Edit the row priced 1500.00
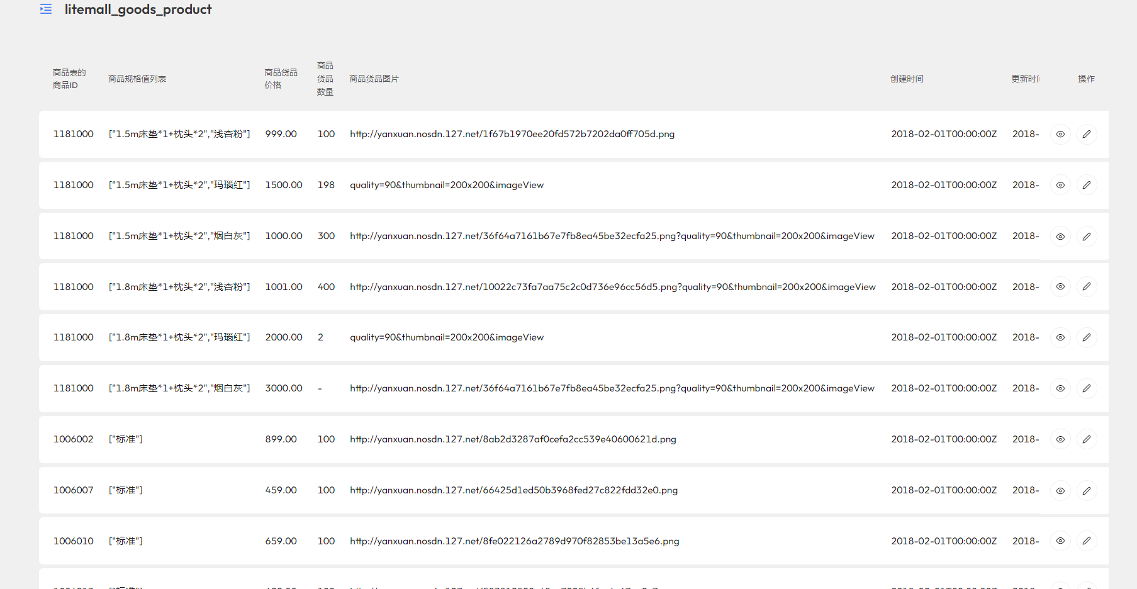 [x=1087, y=185]
